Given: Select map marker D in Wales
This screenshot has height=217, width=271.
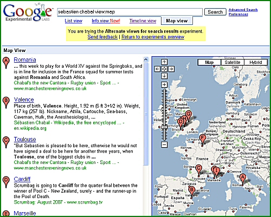Looking at the screenshot, I should point(180,123).
